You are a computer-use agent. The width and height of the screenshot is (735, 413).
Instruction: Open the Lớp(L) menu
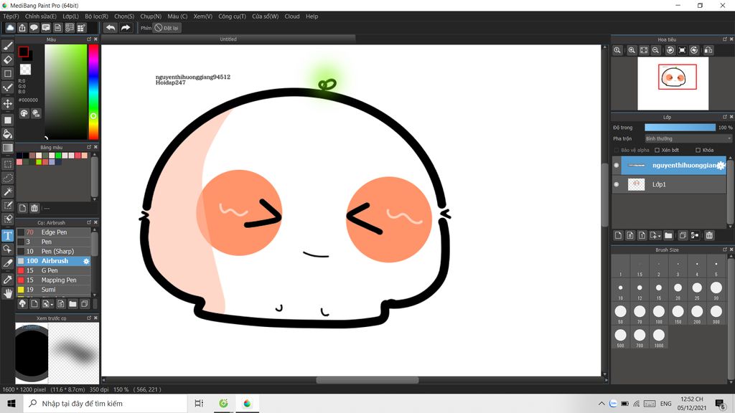71,16
